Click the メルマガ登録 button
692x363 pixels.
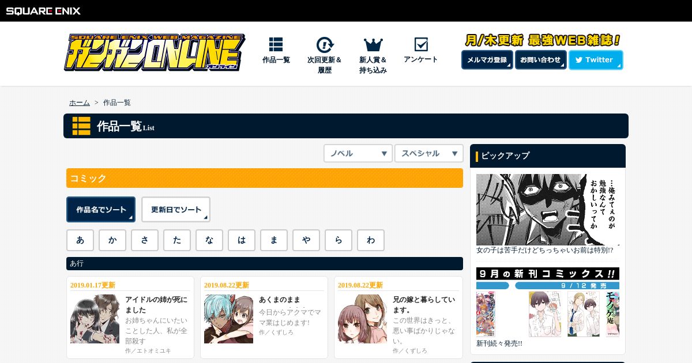[487, 60]
